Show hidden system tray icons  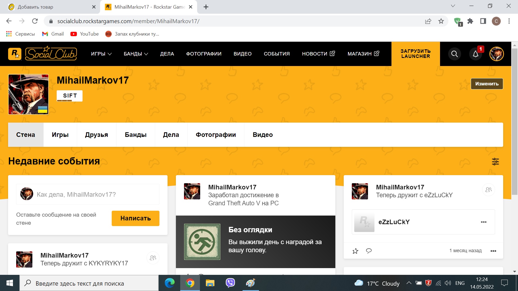(x=409, y=283)
